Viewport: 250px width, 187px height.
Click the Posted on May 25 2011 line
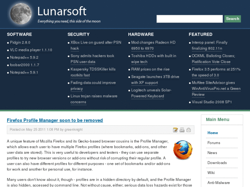(x=46, y=130)
